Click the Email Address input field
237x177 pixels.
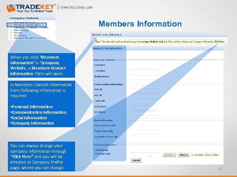144,77
